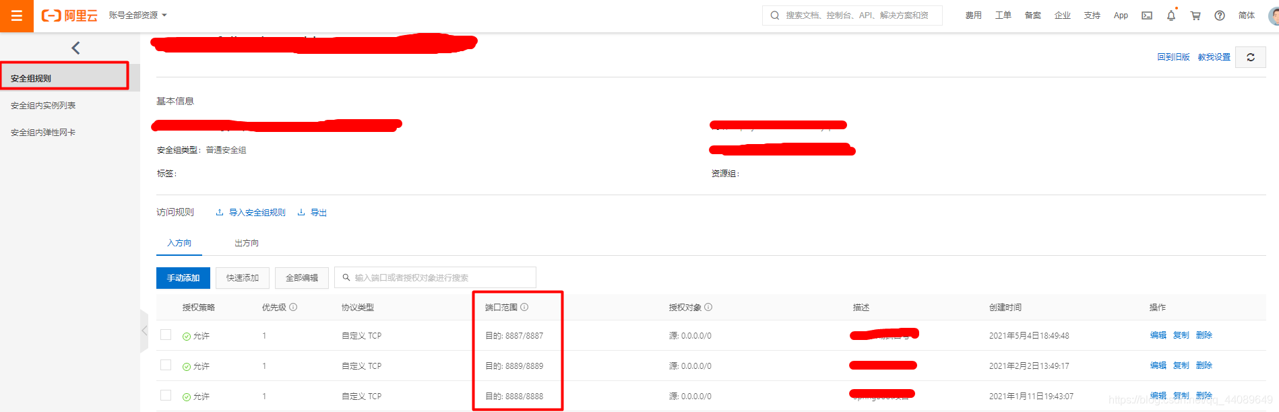
Task: Focus the top search box
Action: [852, 15]
